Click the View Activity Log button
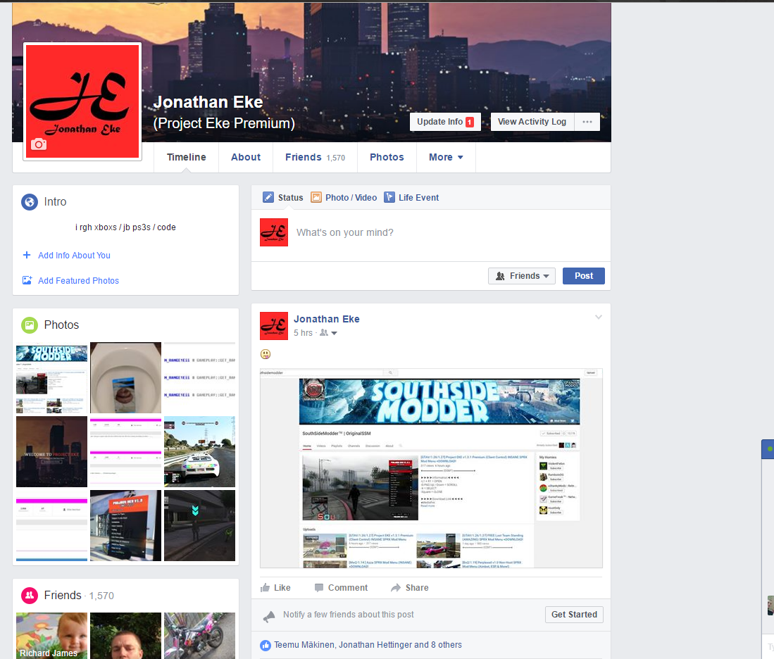Image resolution: width=774 pixels, height=659 pixels. tap(532, 122)
